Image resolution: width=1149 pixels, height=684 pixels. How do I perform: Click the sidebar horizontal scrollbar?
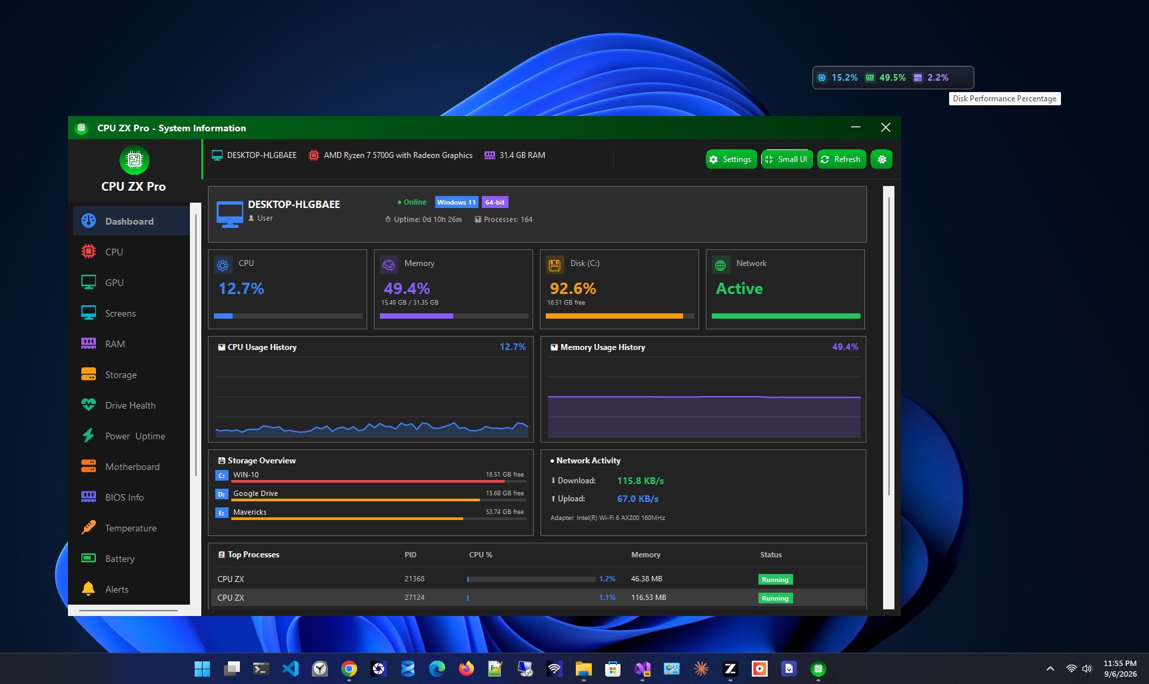click(x=129, y=610)
